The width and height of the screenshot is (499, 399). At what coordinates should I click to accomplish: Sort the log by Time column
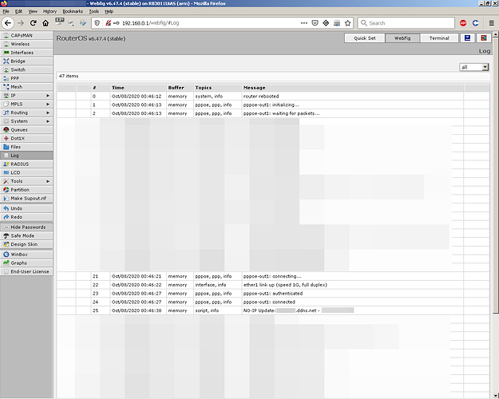(x=138, y=88)
